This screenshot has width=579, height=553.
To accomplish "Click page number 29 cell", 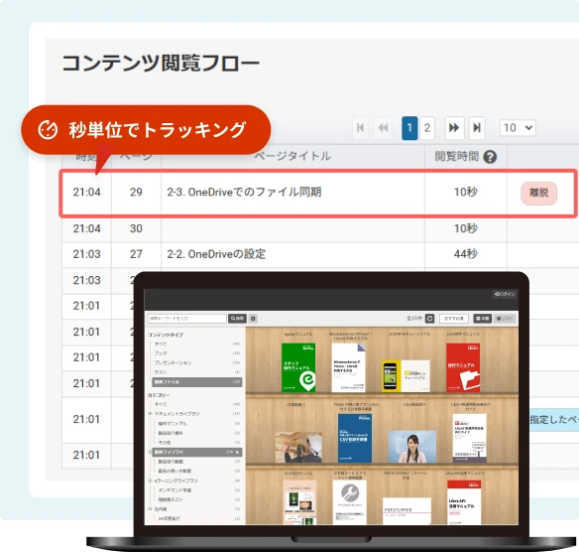I will pyautogui.click(x=136, y=193).
